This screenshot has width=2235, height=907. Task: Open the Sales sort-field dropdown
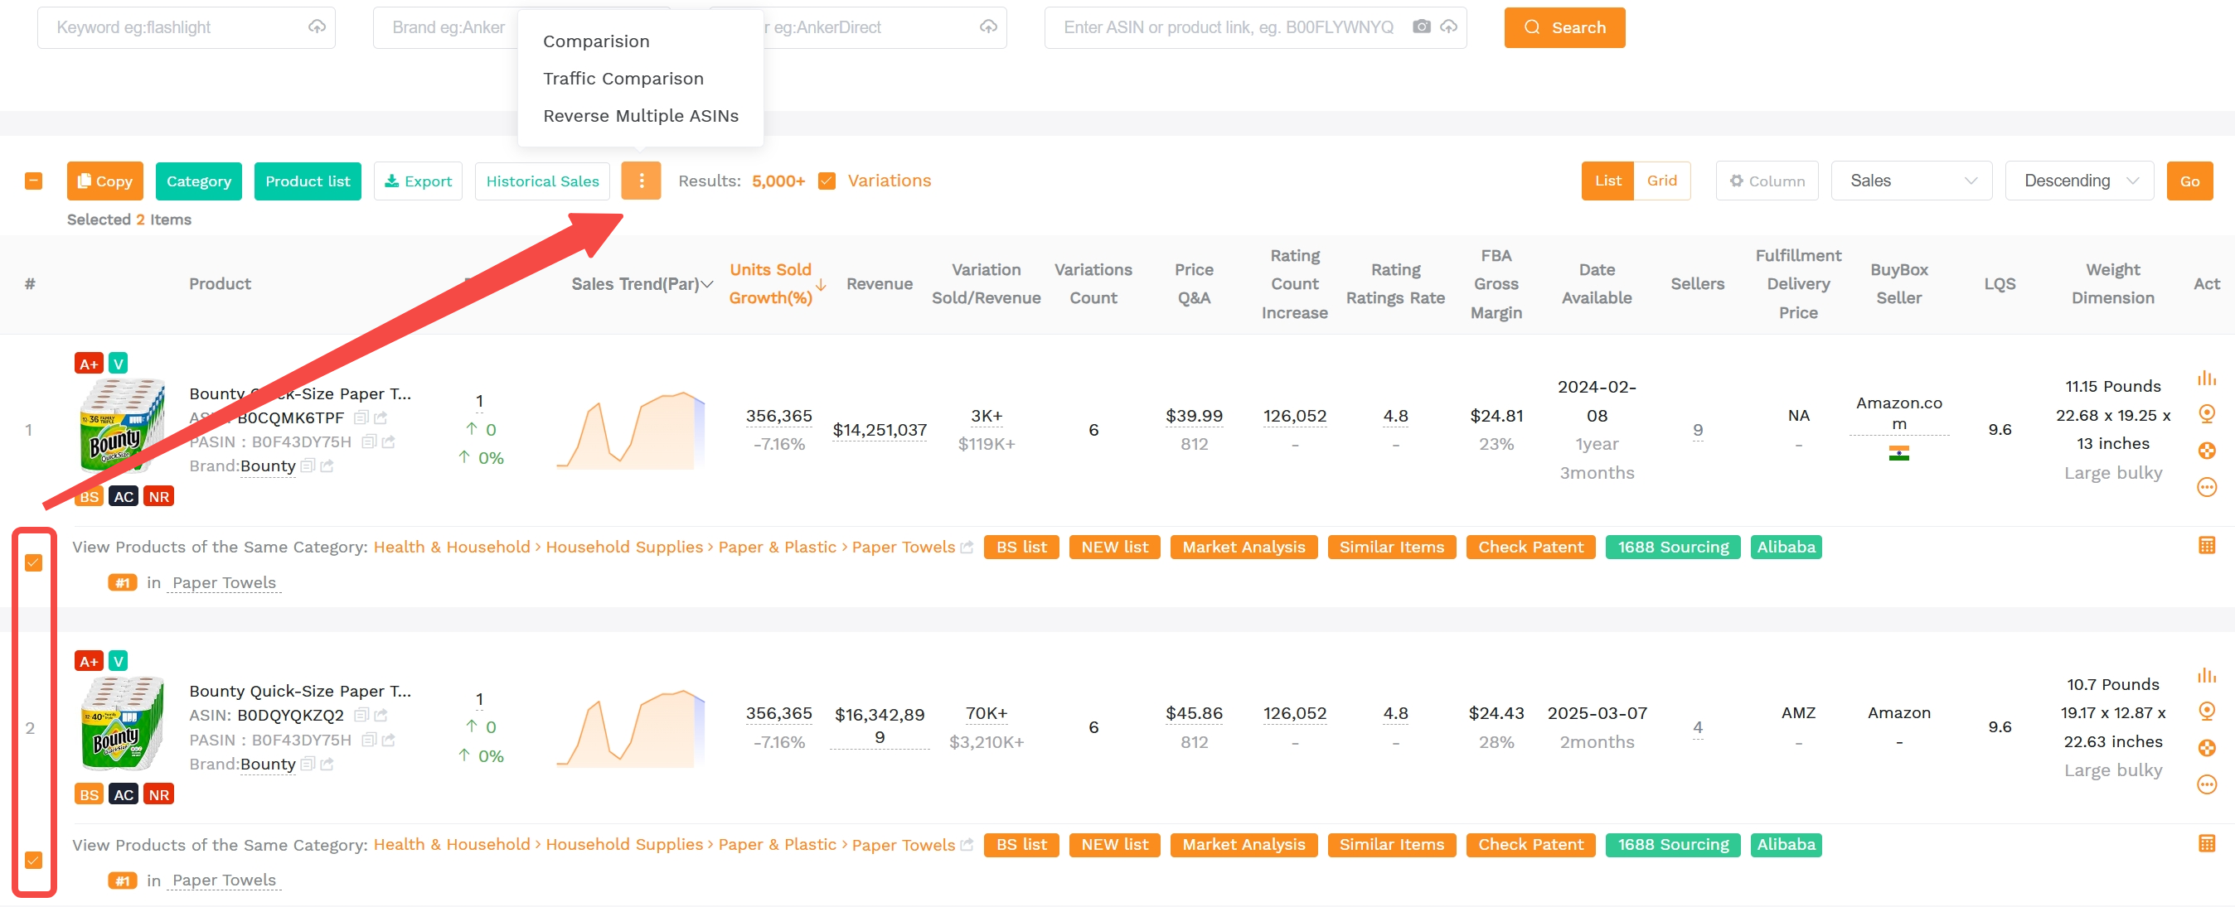[1912, 181]
